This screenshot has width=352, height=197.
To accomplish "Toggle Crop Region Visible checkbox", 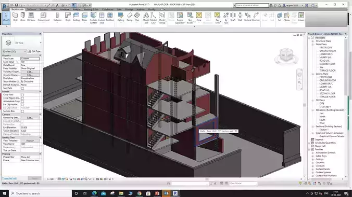I will pyautogui.click(x=22, y=98).
